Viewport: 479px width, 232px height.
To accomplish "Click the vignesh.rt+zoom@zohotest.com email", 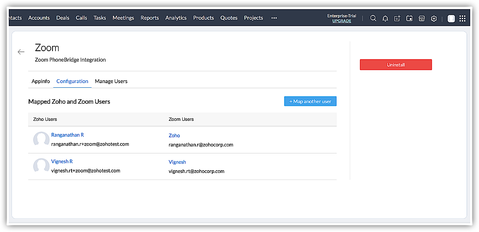I will click(x=86, y=171).
